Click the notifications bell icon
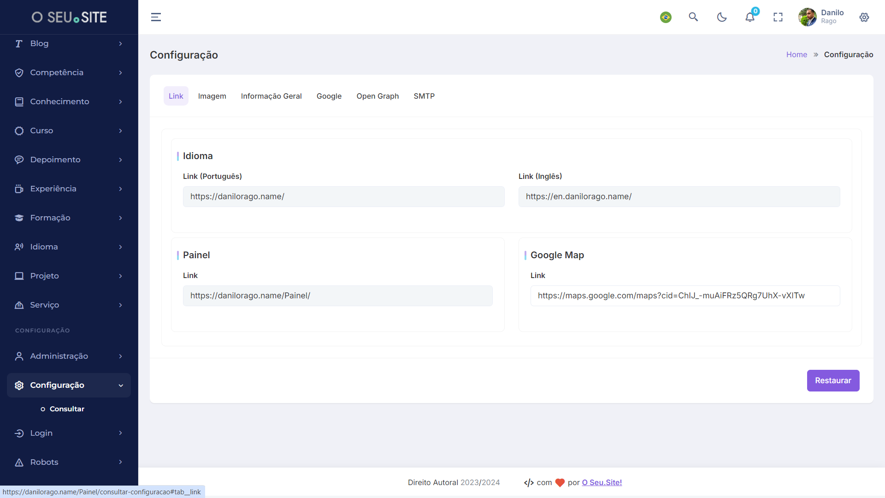 pos(750,17)
